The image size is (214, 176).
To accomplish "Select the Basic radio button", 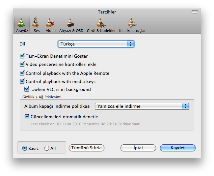I will (25, 148).
